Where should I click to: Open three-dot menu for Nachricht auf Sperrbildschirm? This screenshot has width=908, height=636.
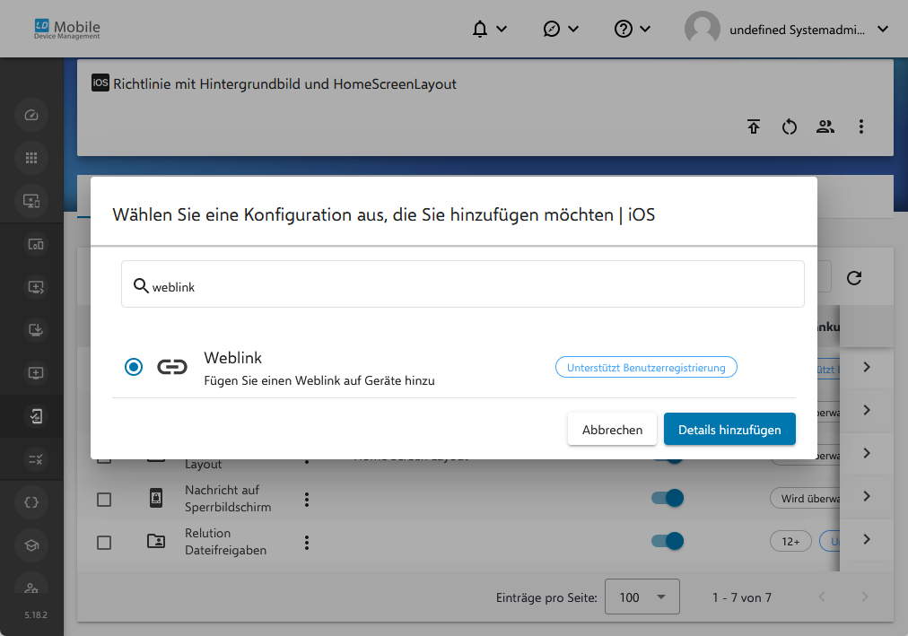coord(307,500)
